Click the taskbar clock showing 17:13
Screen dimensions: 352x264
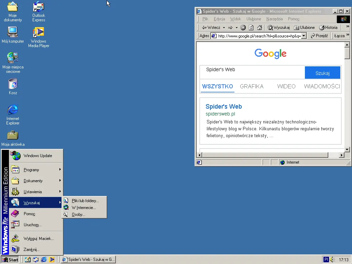[344, 260]
